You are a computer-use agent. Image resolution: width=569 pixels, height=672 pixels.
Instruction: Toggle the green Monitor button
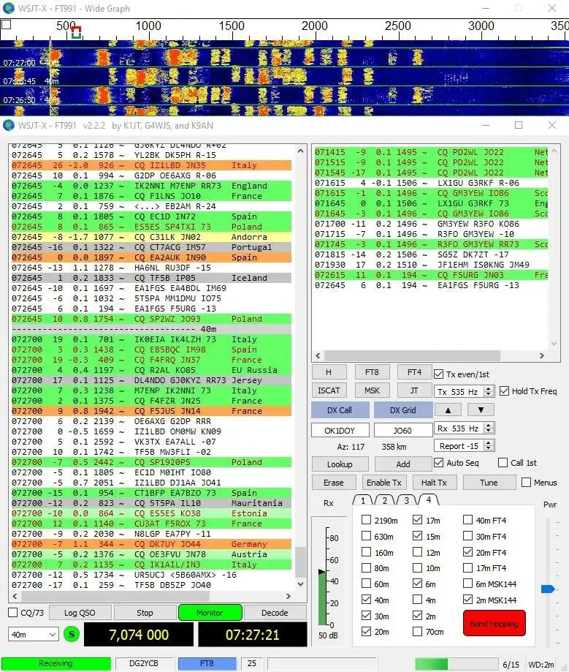click(210, 613)
